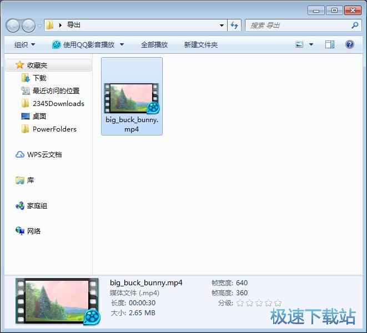This screenshot has width=367, height=333.
Task: Click the big_buck_bunny.mp4 file name label
Action: pyautogui.click(x=132, y=124)
